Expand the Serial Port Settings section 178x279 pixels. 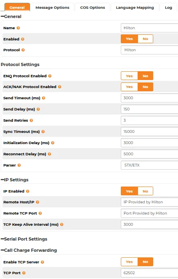pyautogui.click(x=2, y=239)
